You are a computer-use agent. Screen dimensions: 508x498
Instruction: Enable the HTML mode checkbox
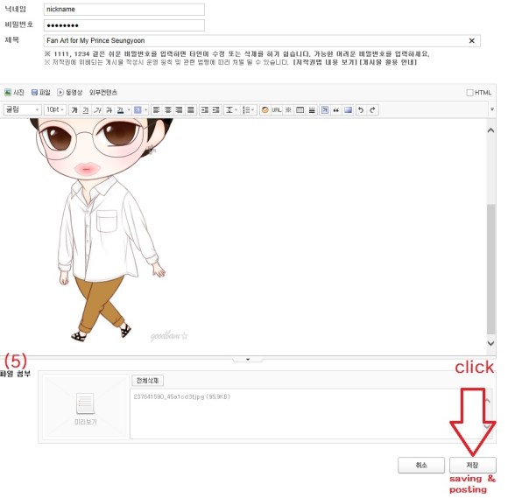coord(469,93)
